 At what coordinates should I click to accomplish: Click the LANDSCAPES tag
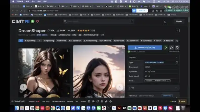tap(64, 35)
